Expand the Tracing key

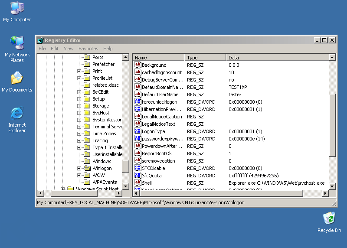point(79,140)
